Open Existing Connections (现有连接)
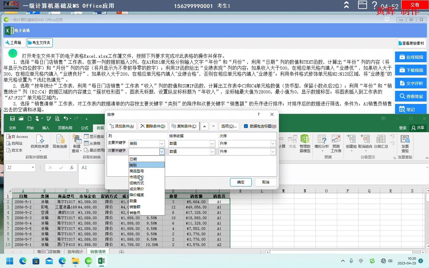This screenshot has width=429, height=268. point(60,142)
